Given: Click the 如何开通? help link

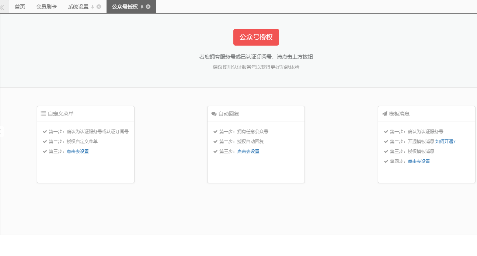Looking at the screenshot, I should tap(445, 141).
